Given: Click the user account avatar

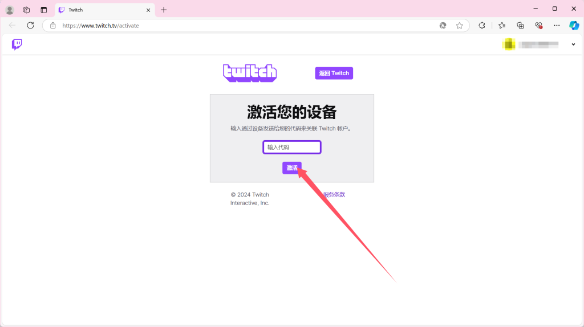Looking at the screenshot, I should (x=508, y=44).
